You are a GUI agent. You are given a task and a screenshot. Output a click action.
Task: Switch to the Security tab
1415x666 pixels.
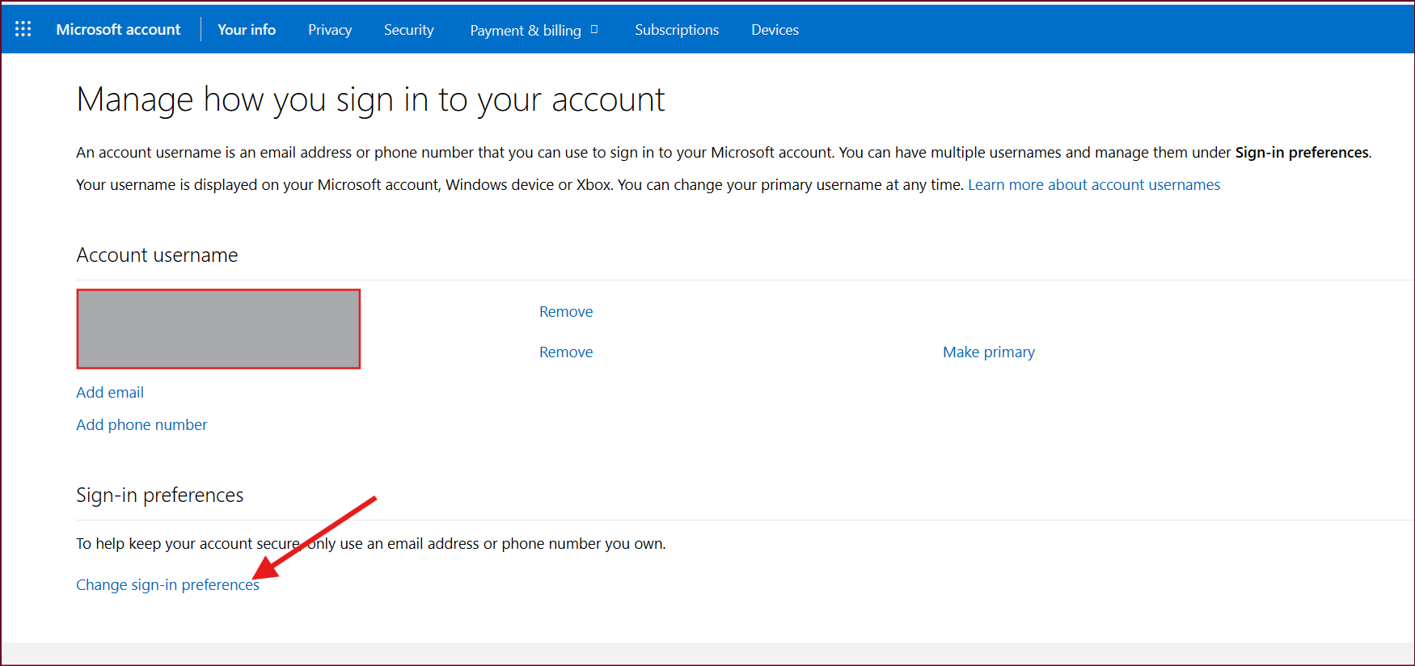pyautogui.click(x=409, y=30)
